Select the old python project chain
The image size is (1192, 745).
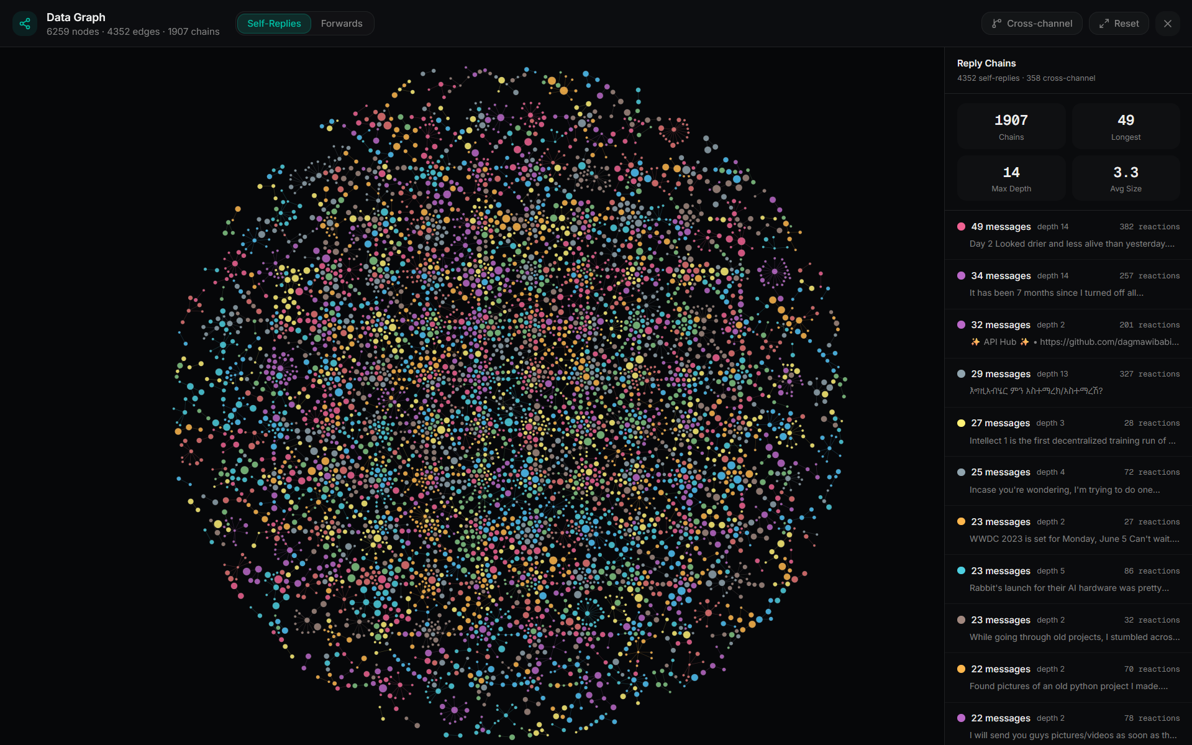coord(1068,677)
